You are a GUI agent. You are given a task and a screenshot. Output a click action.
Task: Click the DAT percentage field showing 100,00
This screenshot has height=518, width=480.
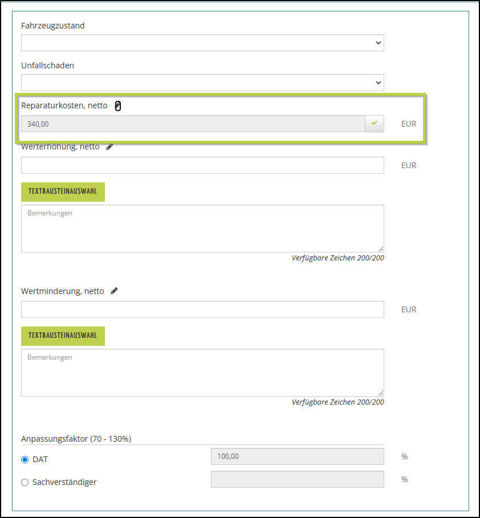[297, 456]
